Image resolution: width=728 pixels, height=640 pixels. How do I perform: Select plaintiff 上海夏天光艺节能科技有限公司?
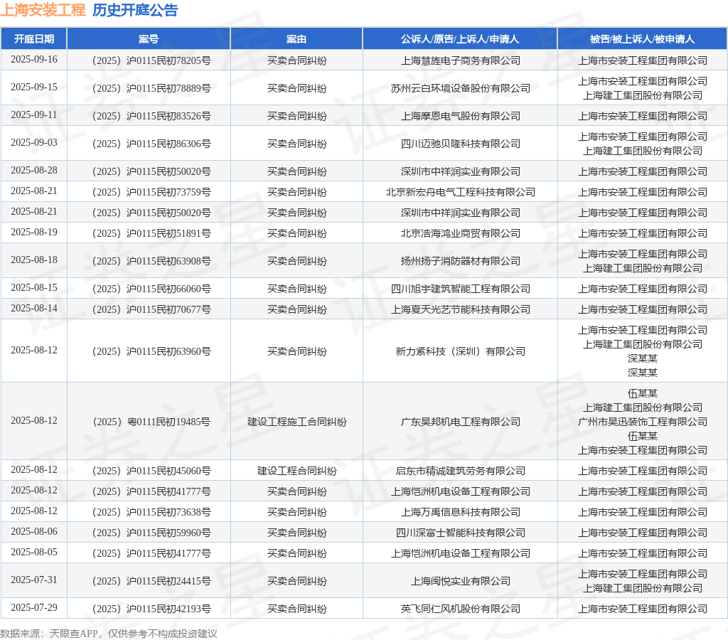coord(460,309)
